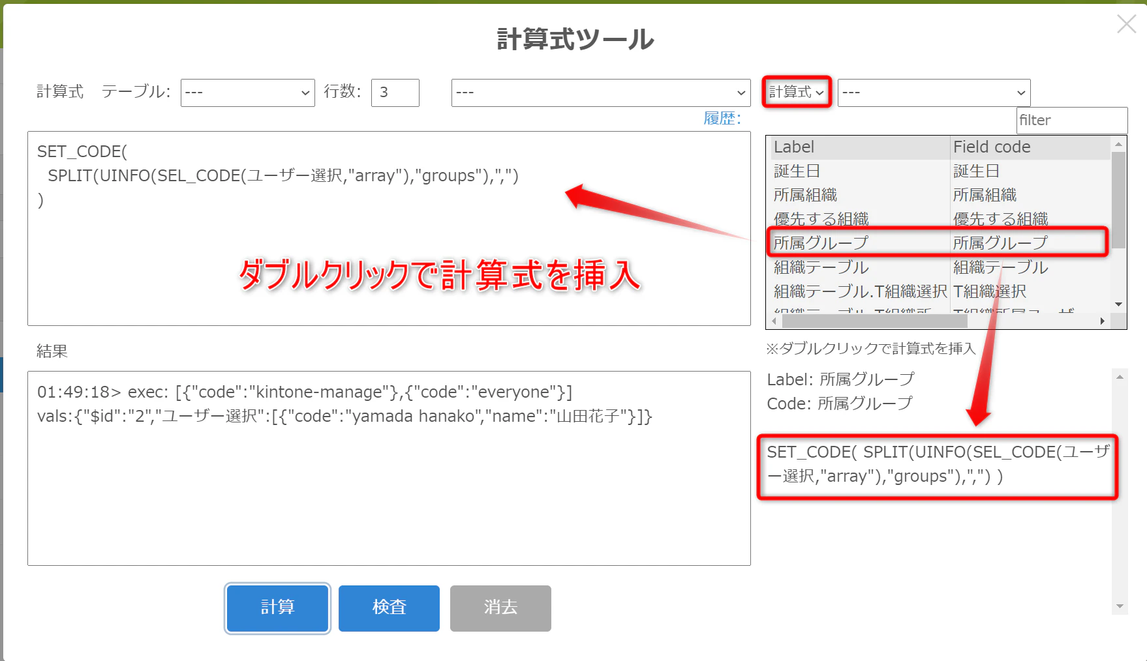The height and width of the screenshot is (661, 1147).
Task: Click the Field code column header
Action: coord(1030,147)
